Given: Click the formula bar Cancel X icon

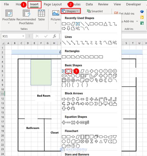Looking at the screenshot, I should pos(37,36).
